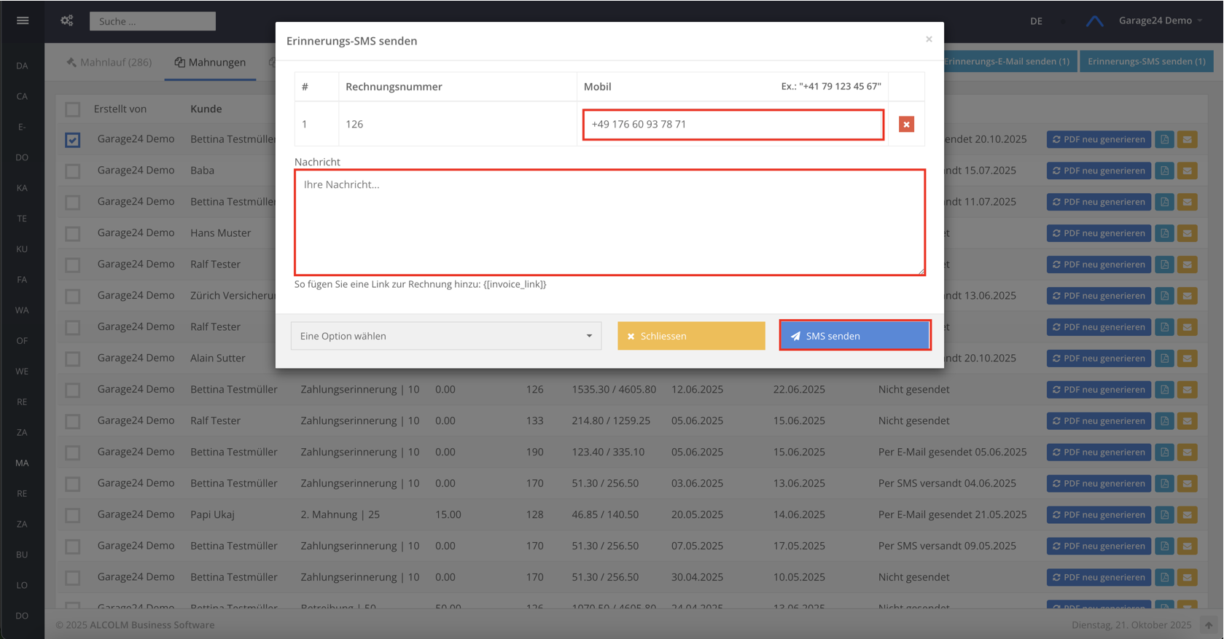Remove invoice 126 with red X button
1224x639 pixels.
[906, 125]
